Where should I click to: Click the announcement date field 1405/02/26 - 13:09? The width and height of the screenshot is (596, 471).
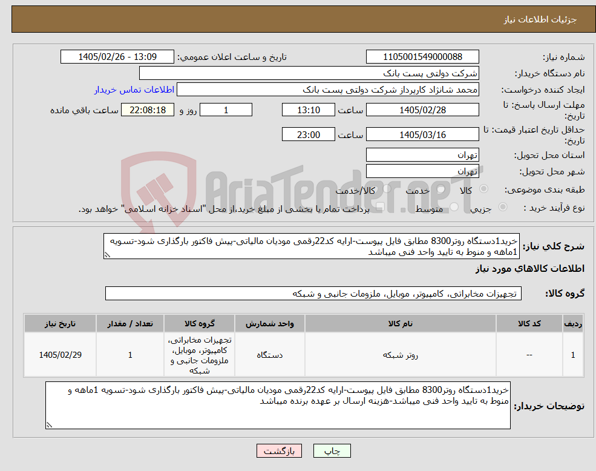tap(117, 57)
